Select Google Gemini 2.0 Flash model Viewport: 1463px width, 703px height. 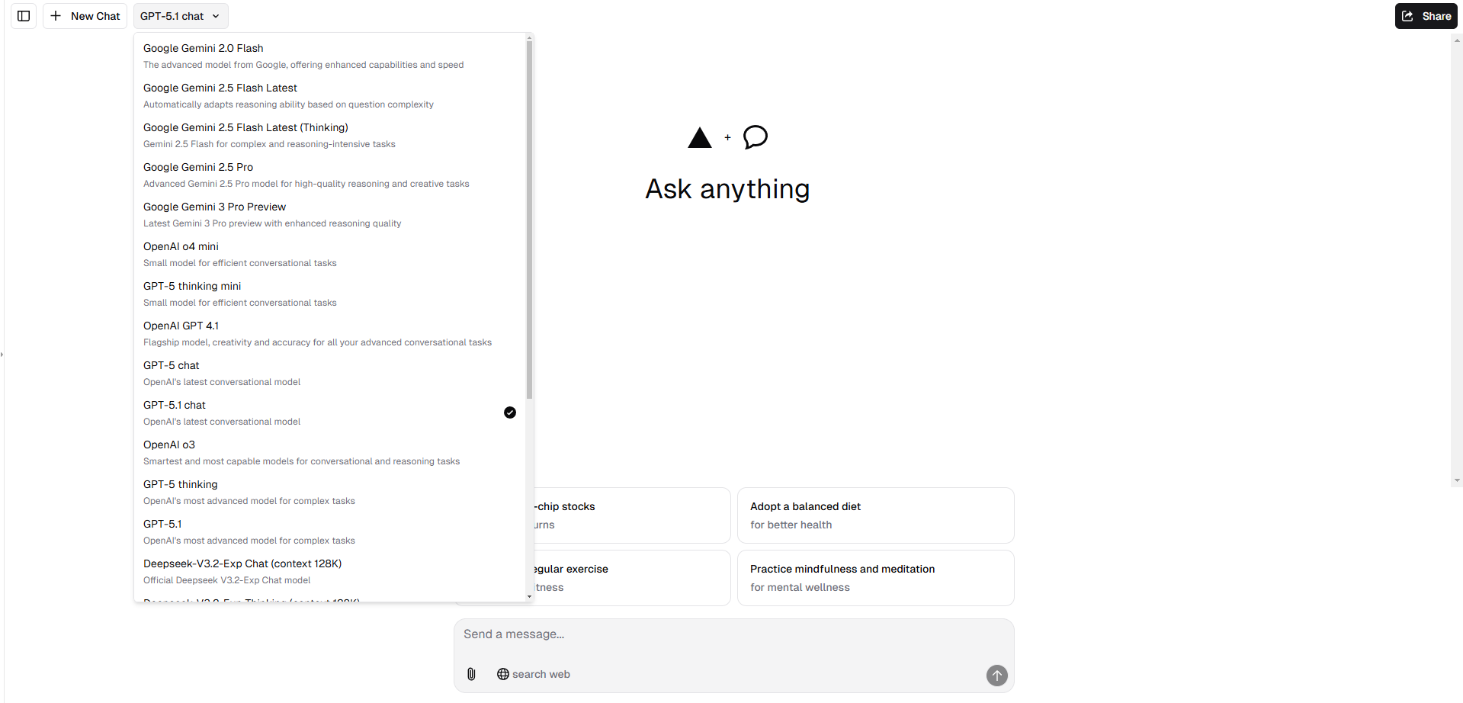[329, 56]
